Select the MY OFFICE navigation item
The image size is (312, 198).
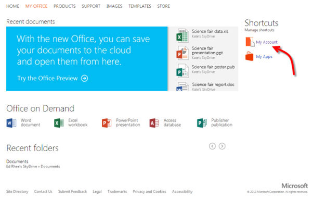(36, 6)
